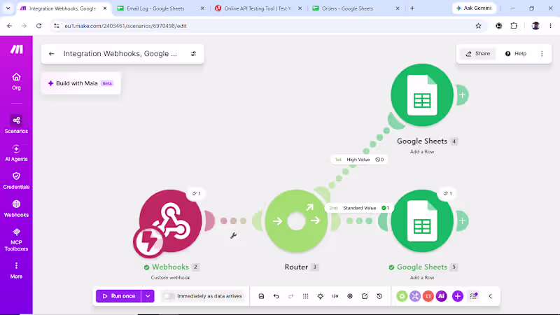Toggle Immediately as data arrives scheduling switch

[x=168, y=296]
